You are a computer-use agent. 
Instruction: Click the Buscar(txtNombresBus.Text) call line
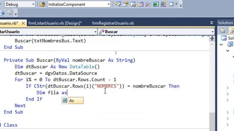coord(50,41)
